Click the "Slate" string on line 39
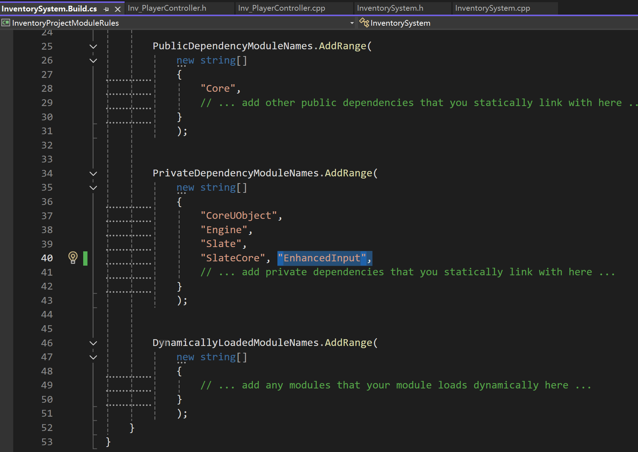 [221, 244]
